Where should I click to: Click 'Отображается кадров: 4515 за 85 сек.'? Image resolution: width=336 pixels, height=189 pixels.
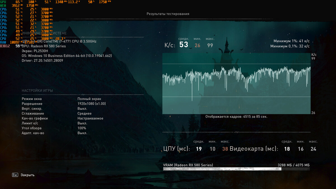[236, 116]
